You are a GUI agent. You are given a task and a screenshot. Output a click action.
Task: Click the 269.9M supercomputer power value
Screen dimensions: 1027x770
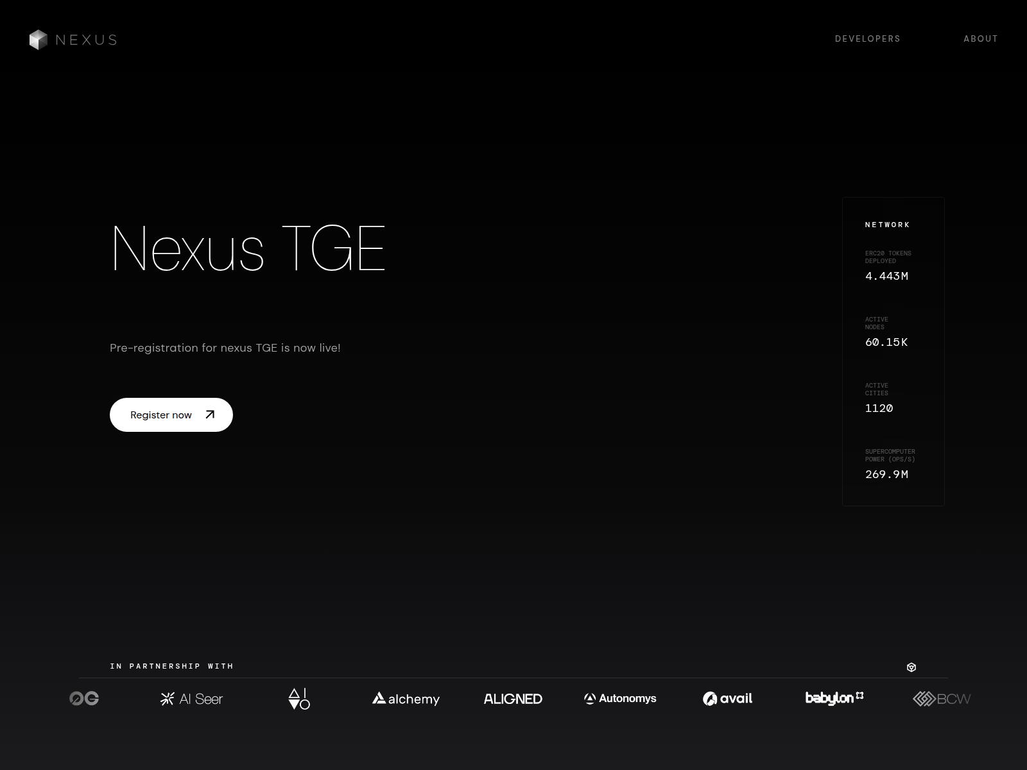pyautogui.click(x=886, y=474)
